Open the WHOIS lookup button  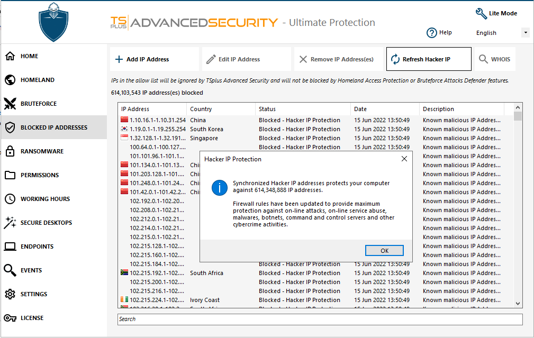pos(495,59)
